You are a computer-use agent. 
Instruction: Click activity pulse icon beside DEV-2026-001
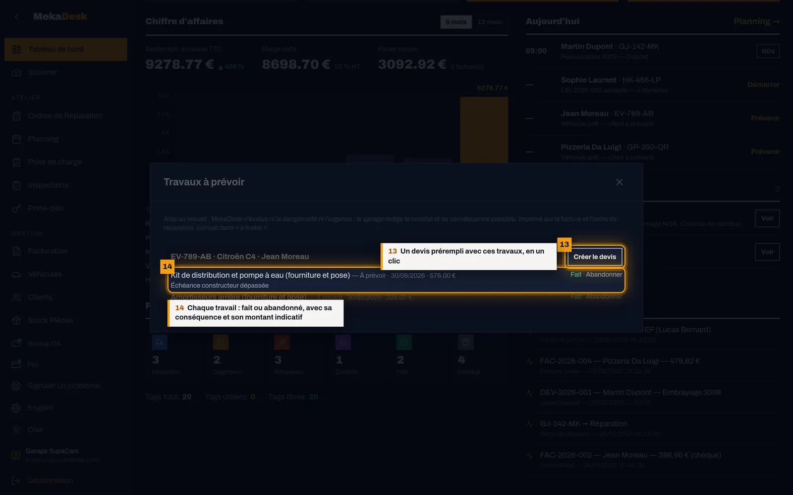pyautogui.click(x=530, y=393)
